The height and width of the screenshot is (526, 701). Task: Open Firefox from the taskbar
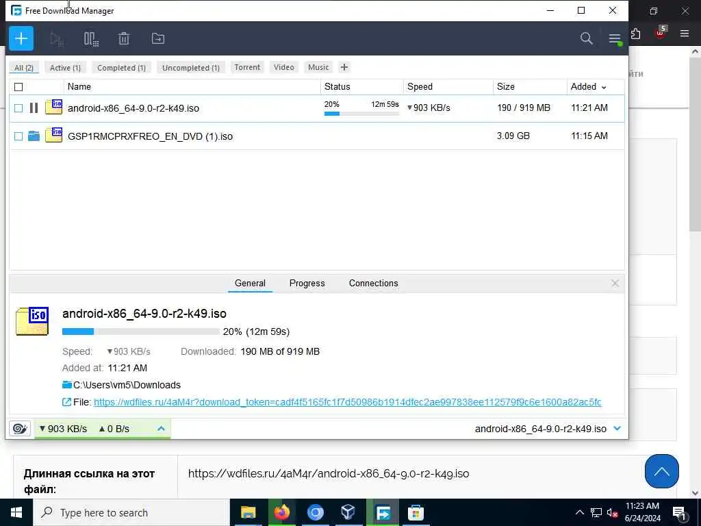coord(281,512)
